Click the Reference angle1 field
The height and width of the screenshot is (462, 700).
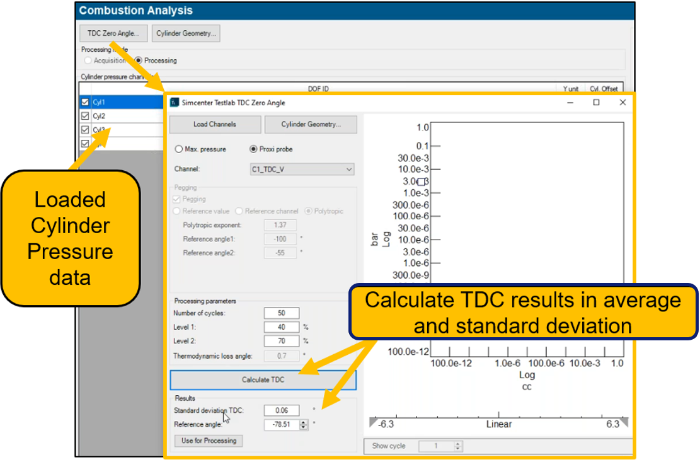point(280,240)
